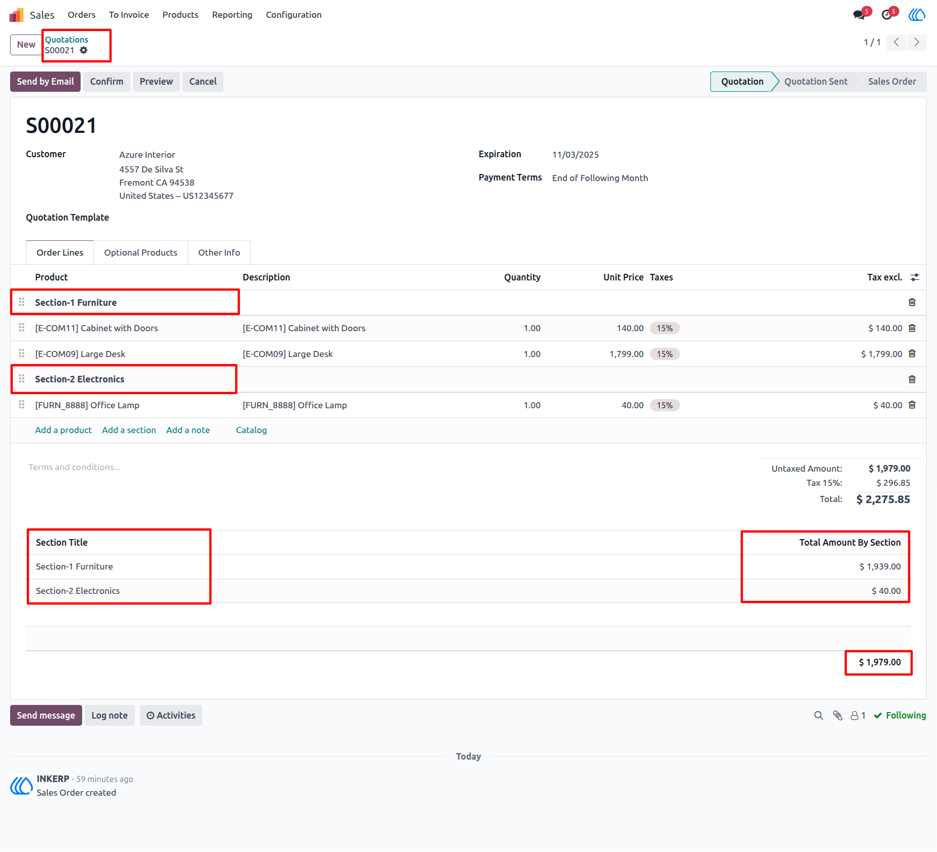Image resolution: width=937 pixels, height=852 pixels.
Task: Cancel the quotation
Action: click(x=203, y=82)
